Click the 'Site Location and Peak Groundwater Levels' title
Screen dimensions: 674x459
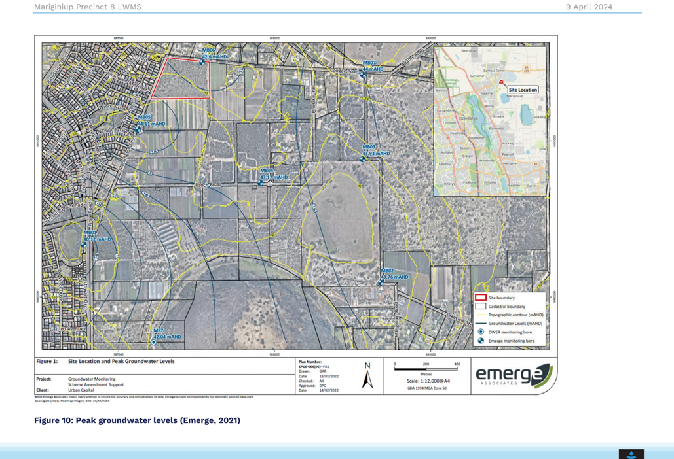121,361
